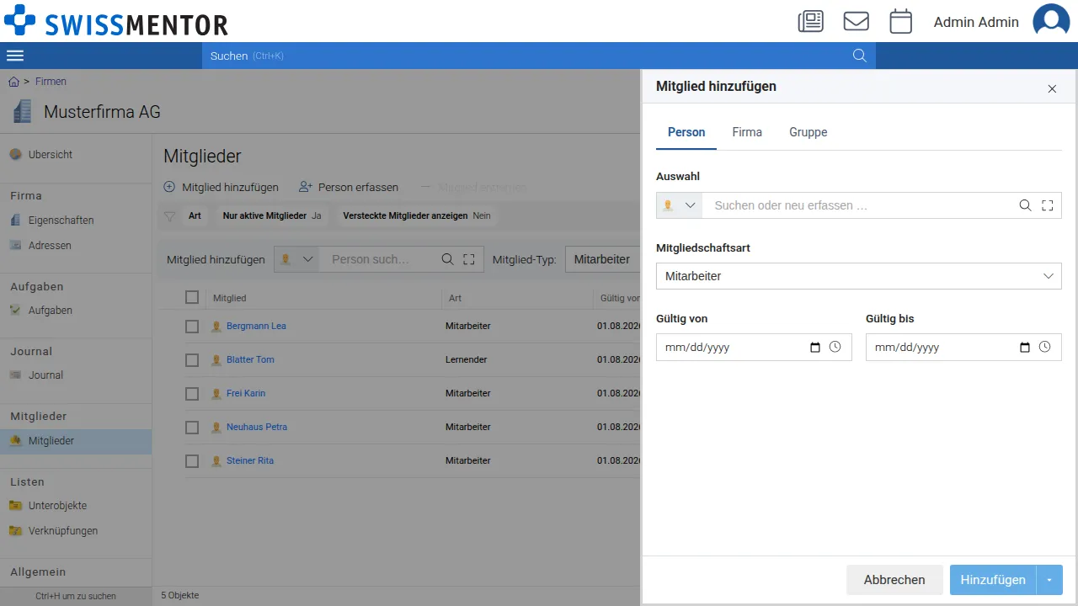
Task: Open calendar picker for Gültig bis
Action: pyautogui.click(x=1024, y=347)
